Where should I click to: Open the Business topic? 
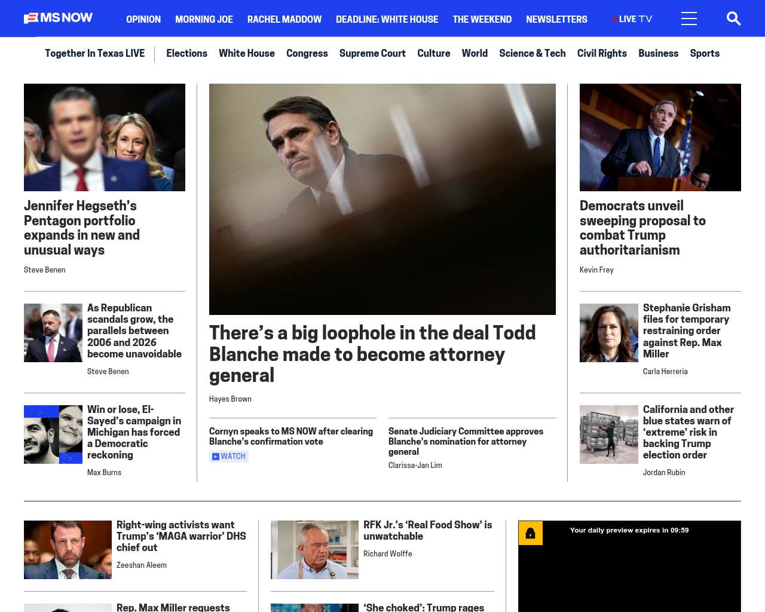coord(658,53)
